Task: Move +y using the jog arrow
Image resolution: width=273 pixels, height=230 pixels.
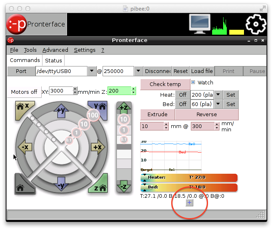Action: 61,111
